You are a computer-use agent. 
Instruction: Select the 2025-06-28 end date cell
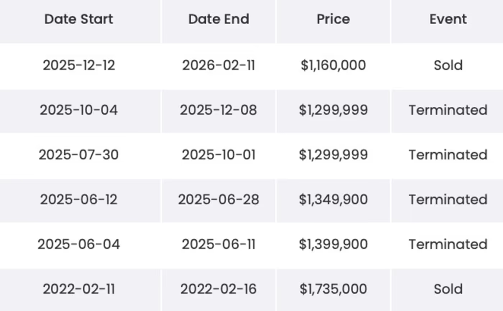click(x=219, y=200)
